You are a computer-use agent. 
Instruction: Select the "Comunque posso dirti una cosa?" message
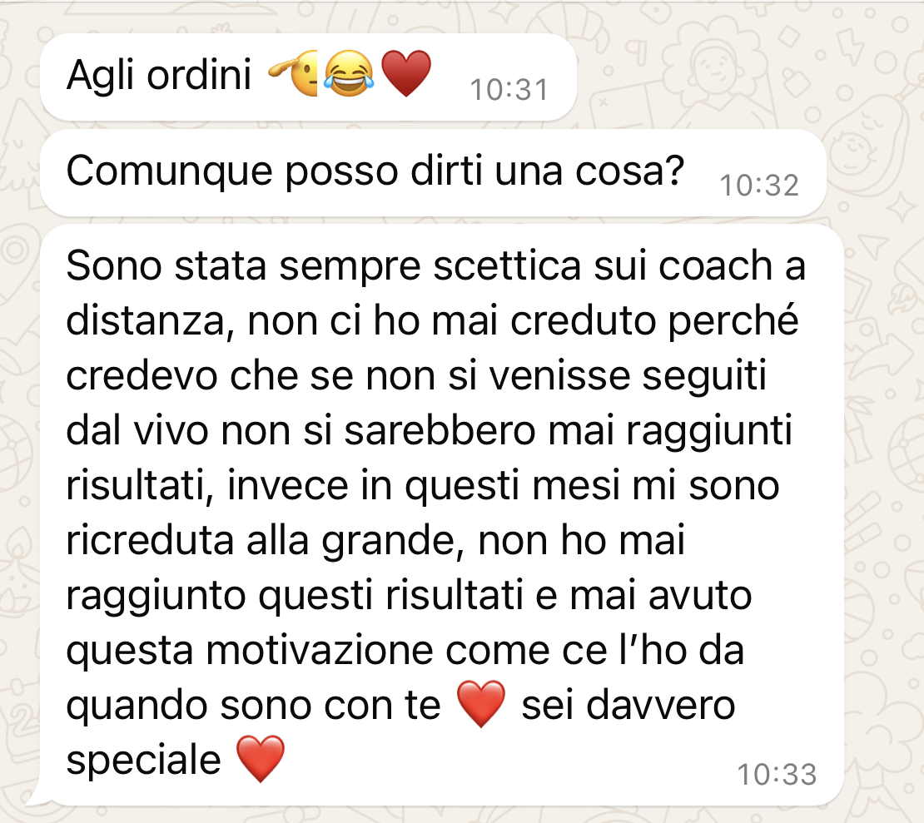point(433,173)
